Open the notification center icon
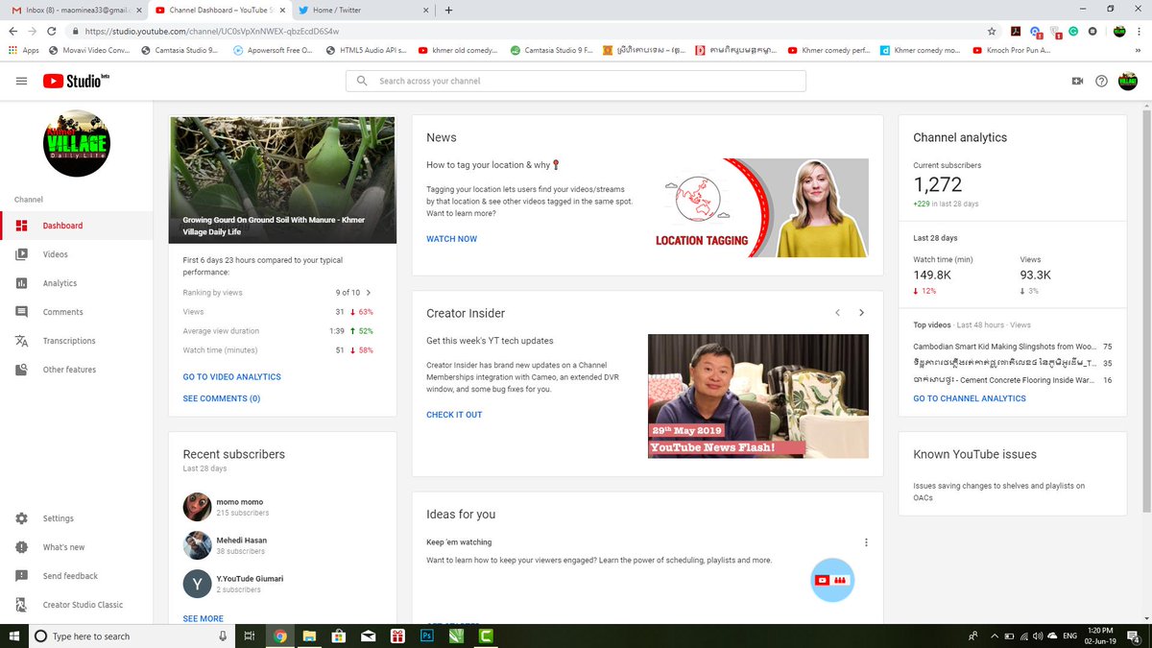 pyautogui.click(x=1134, y=636)
